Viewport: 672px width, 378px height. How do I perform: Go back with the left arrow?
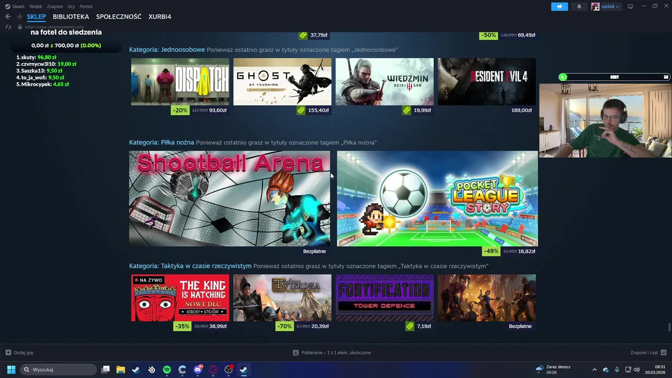[x=8, y=17]
